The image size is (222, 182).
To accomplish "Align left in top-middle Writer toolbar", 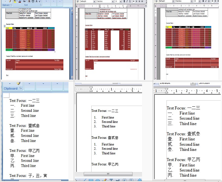I will point(134,1).
